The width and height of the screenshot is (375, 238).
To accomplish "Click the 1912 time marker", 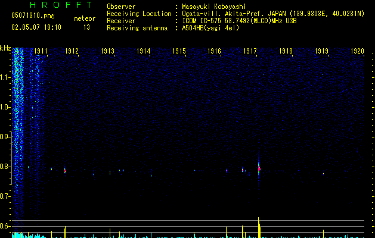I will click(72, 51).
